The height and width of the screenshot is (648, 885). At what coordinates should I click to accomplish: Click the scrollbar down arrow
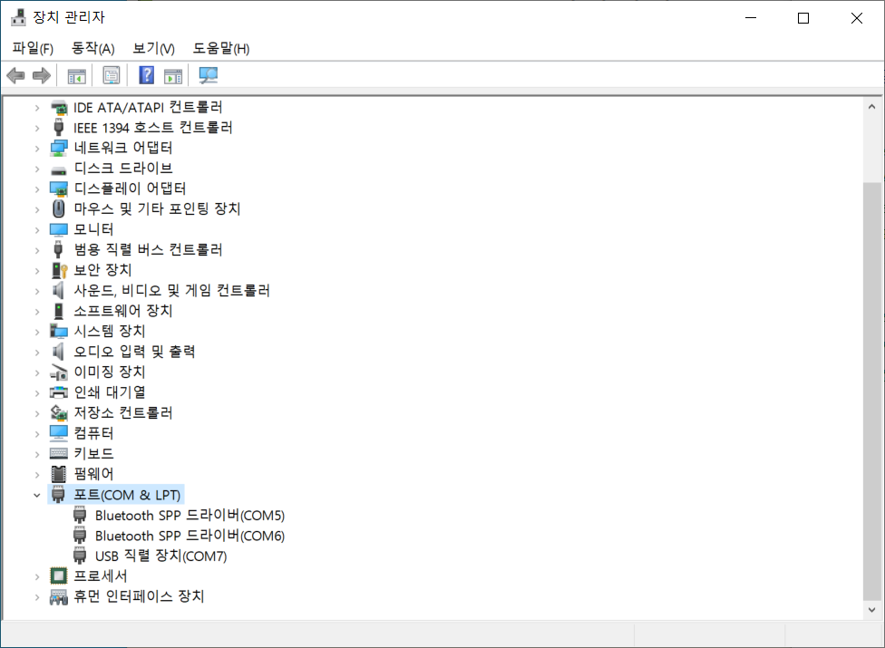click(x=872, y=610)
